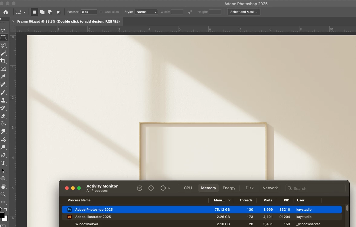This screenshot has width=356, height=227.
Task: Toggle Quick Mask mode icon
Action: click(3, 225)
